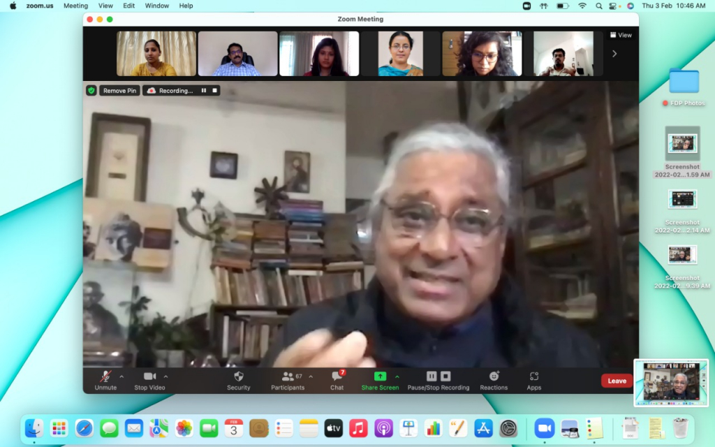Open the Security shield options
This screenshot has height=447, width=715.
(238, 380)
